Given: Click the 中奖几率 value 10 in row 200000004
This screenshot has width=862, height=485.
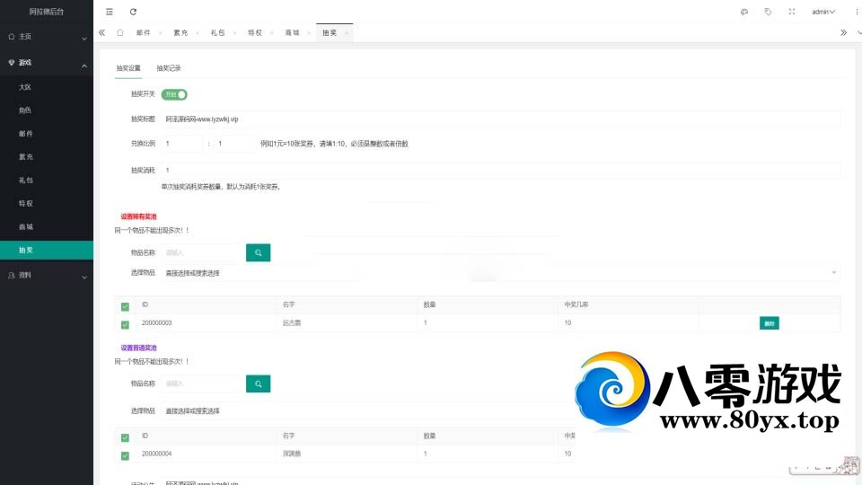Looking at the screenshot, I should [x=567, y=454].
